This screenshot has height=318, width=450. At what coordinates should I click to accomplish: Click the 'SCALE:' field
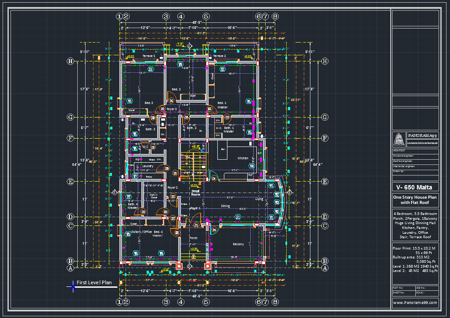427,293
